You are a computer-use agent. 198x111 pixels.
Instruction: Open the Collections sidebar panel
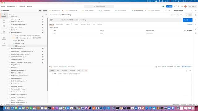[4, 15]
